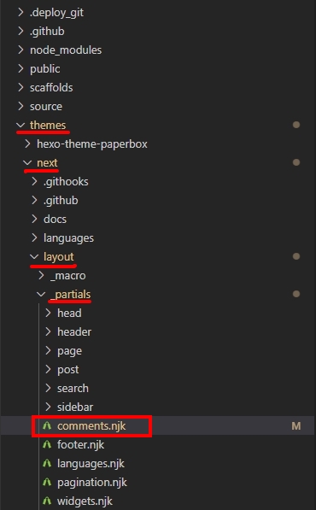Select the comments.njk file
Screen dimensions: 316x510
(x=91, y=425)
